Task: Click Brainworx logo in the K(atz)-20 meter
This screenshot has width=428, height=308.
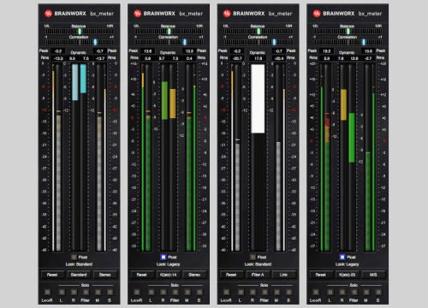Action: click(317, 14)
